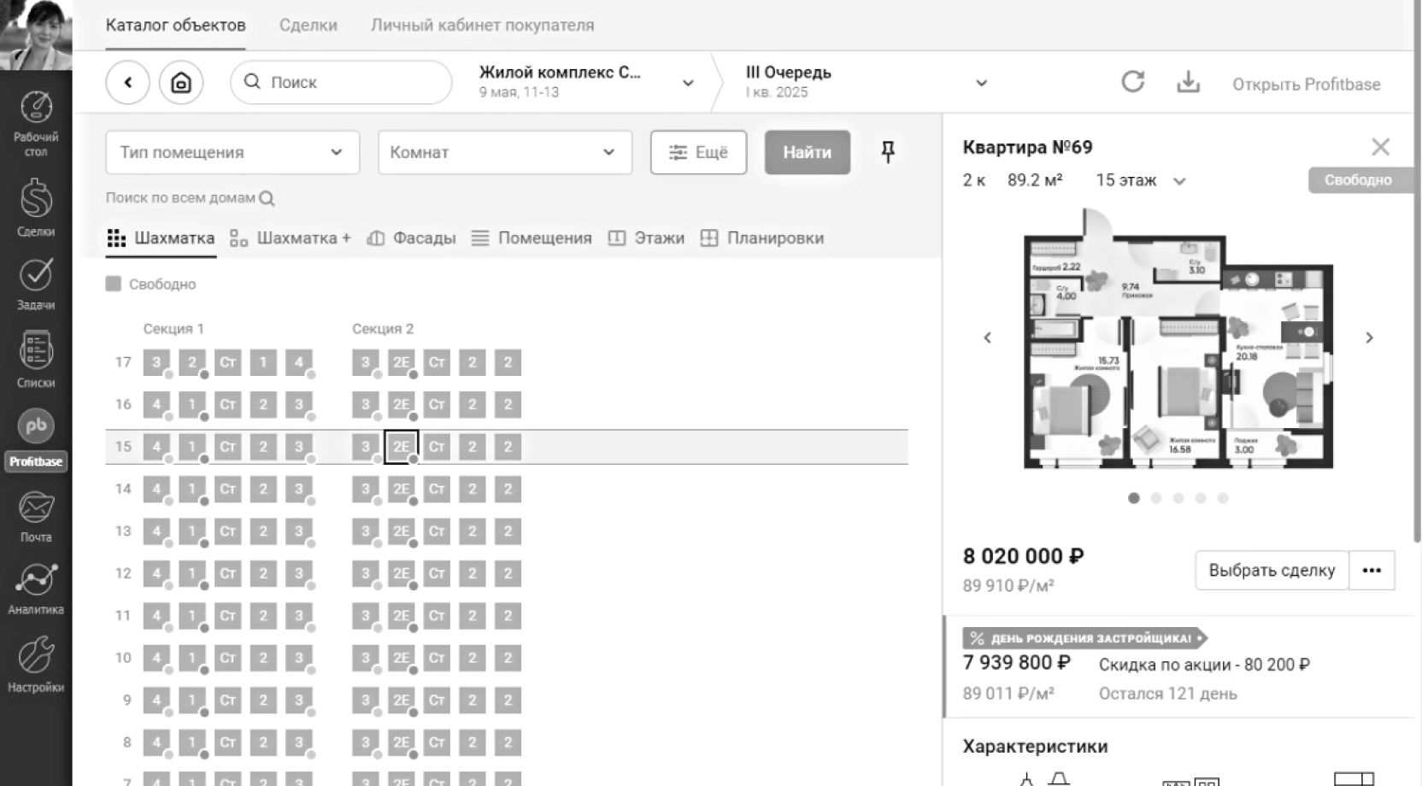Expand Тип помещения dropdown
Screen dimensions: 1422x786
pyautogui.click(x=232, y=152)
